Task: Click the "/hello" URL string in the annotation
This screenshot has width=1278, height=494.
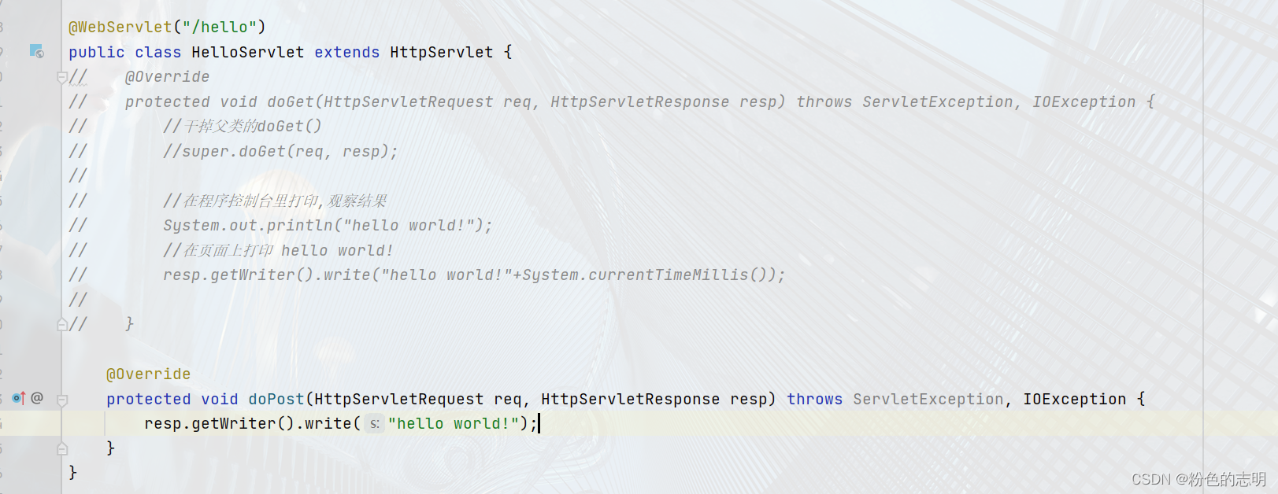Action: click(x=220, y=27)
